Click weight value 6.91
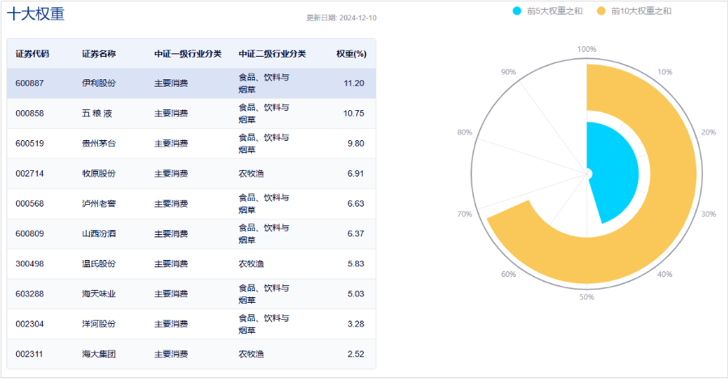This screenshot has height=379, width=728. [355, 173]
